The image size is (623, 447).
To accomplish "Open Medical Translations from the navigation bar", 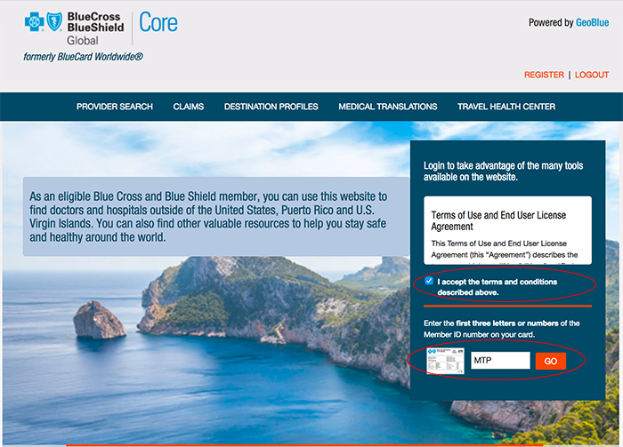I will click(x=388, y=107).
